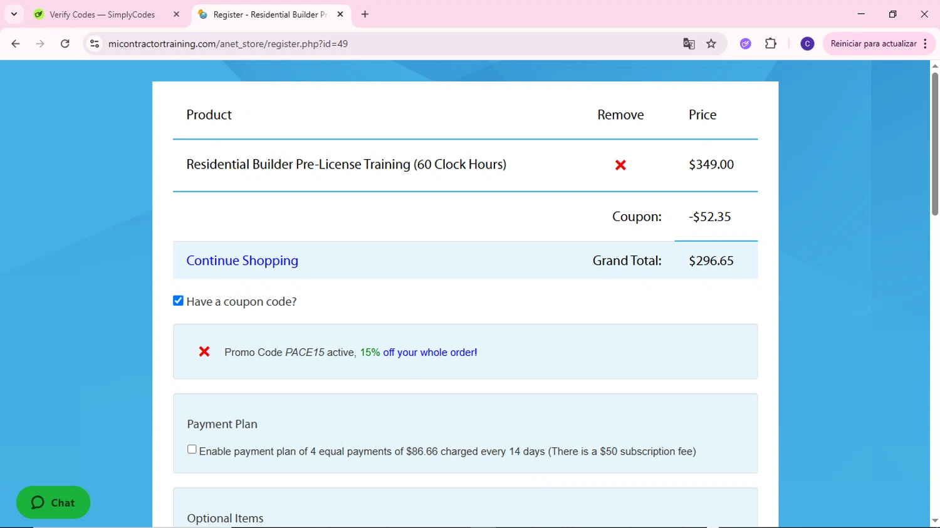940x528 pixels.
Task: Close the Register tab
Action: click(x=340, y=14)
